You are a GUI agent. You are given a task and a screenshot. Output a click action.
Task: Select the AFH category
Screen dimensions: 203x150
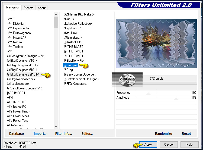tap(10, 98)
